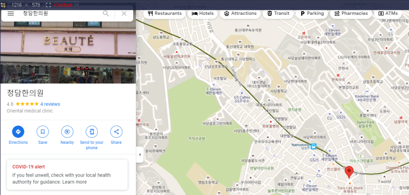Click the Directions text label

point(18,143)
